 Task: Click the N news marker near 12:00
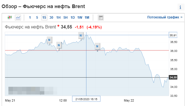[59, 45]
